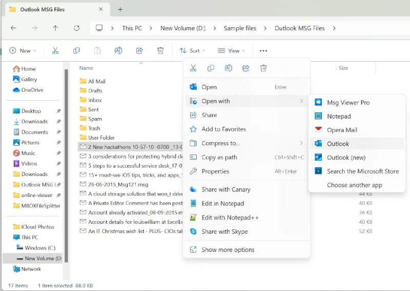
Task: Open the Inbox folder
Action: (x=95, y=100)
